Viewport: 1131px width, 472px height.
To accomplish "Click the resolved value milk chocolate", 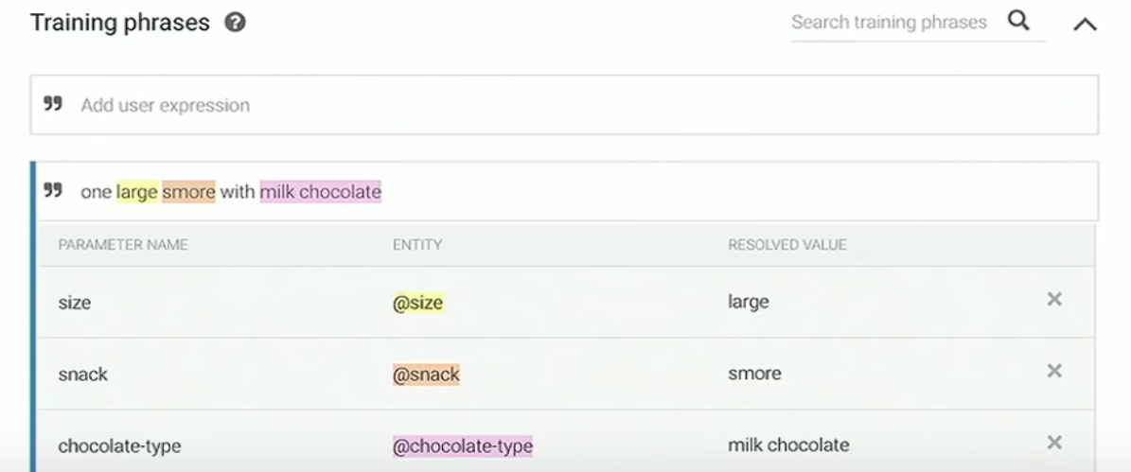I will tap(788, 445).
